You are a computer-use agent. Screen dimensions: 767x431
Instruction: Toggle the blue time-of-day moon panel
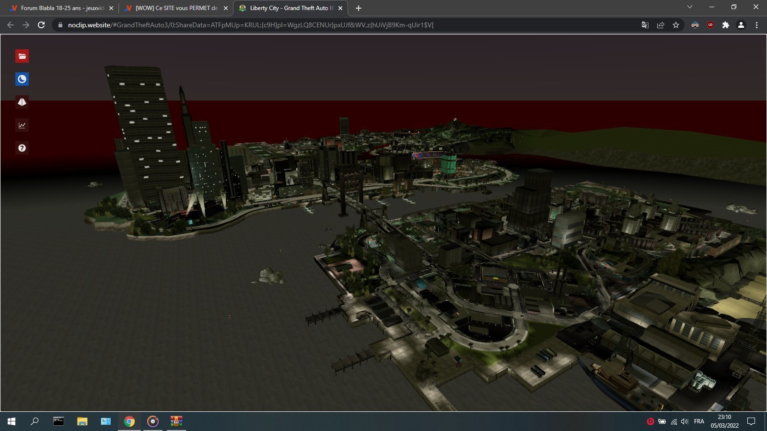coord(22,79)
